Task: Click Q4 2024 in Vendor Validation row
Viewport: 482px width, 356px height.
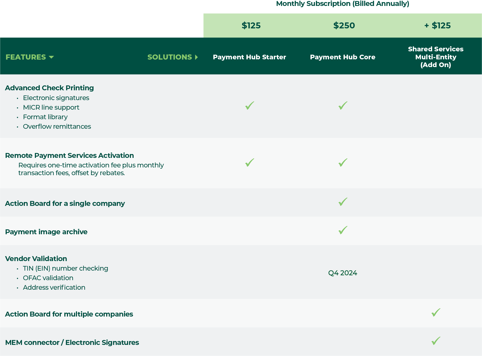Action: point(343,273)
